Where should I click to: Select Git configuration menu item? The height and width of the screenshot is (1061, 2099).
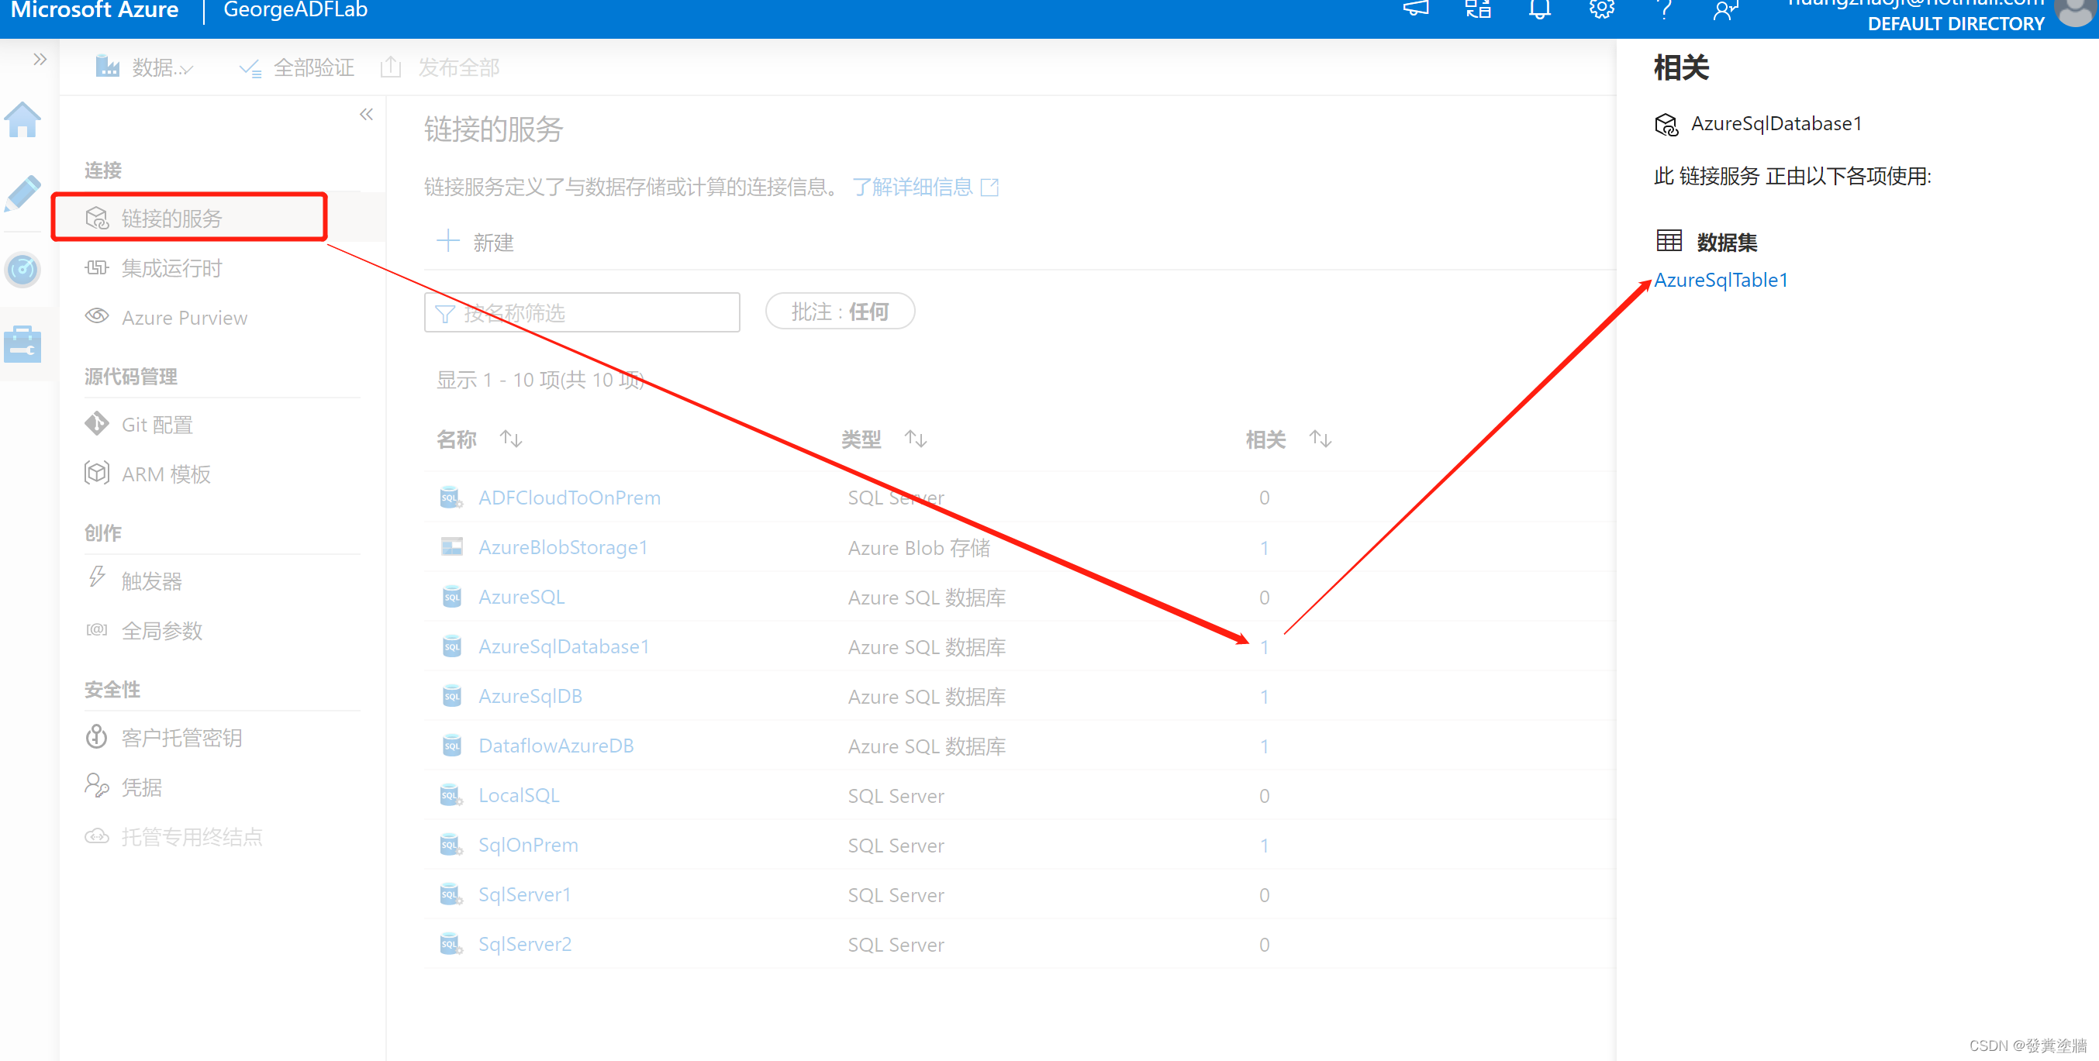(x=157, y=424)
